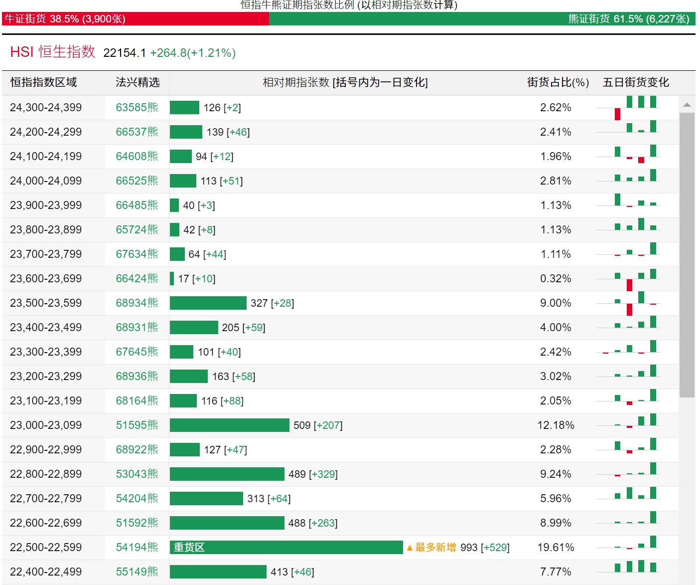
Task: Select the 68934熊 link
Action: (137, 303)
